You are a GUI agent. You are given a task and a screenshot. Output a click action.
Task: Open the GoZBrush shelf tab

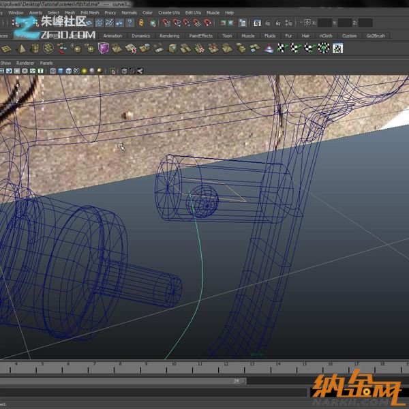tap(376, 36)
